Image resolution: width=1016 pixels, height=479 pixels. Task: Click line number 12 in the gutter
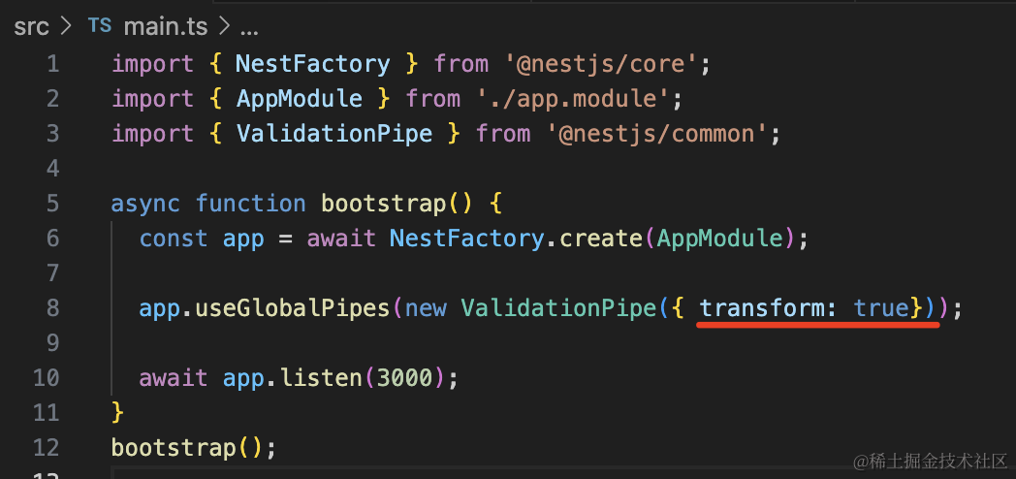coord(46,448)
